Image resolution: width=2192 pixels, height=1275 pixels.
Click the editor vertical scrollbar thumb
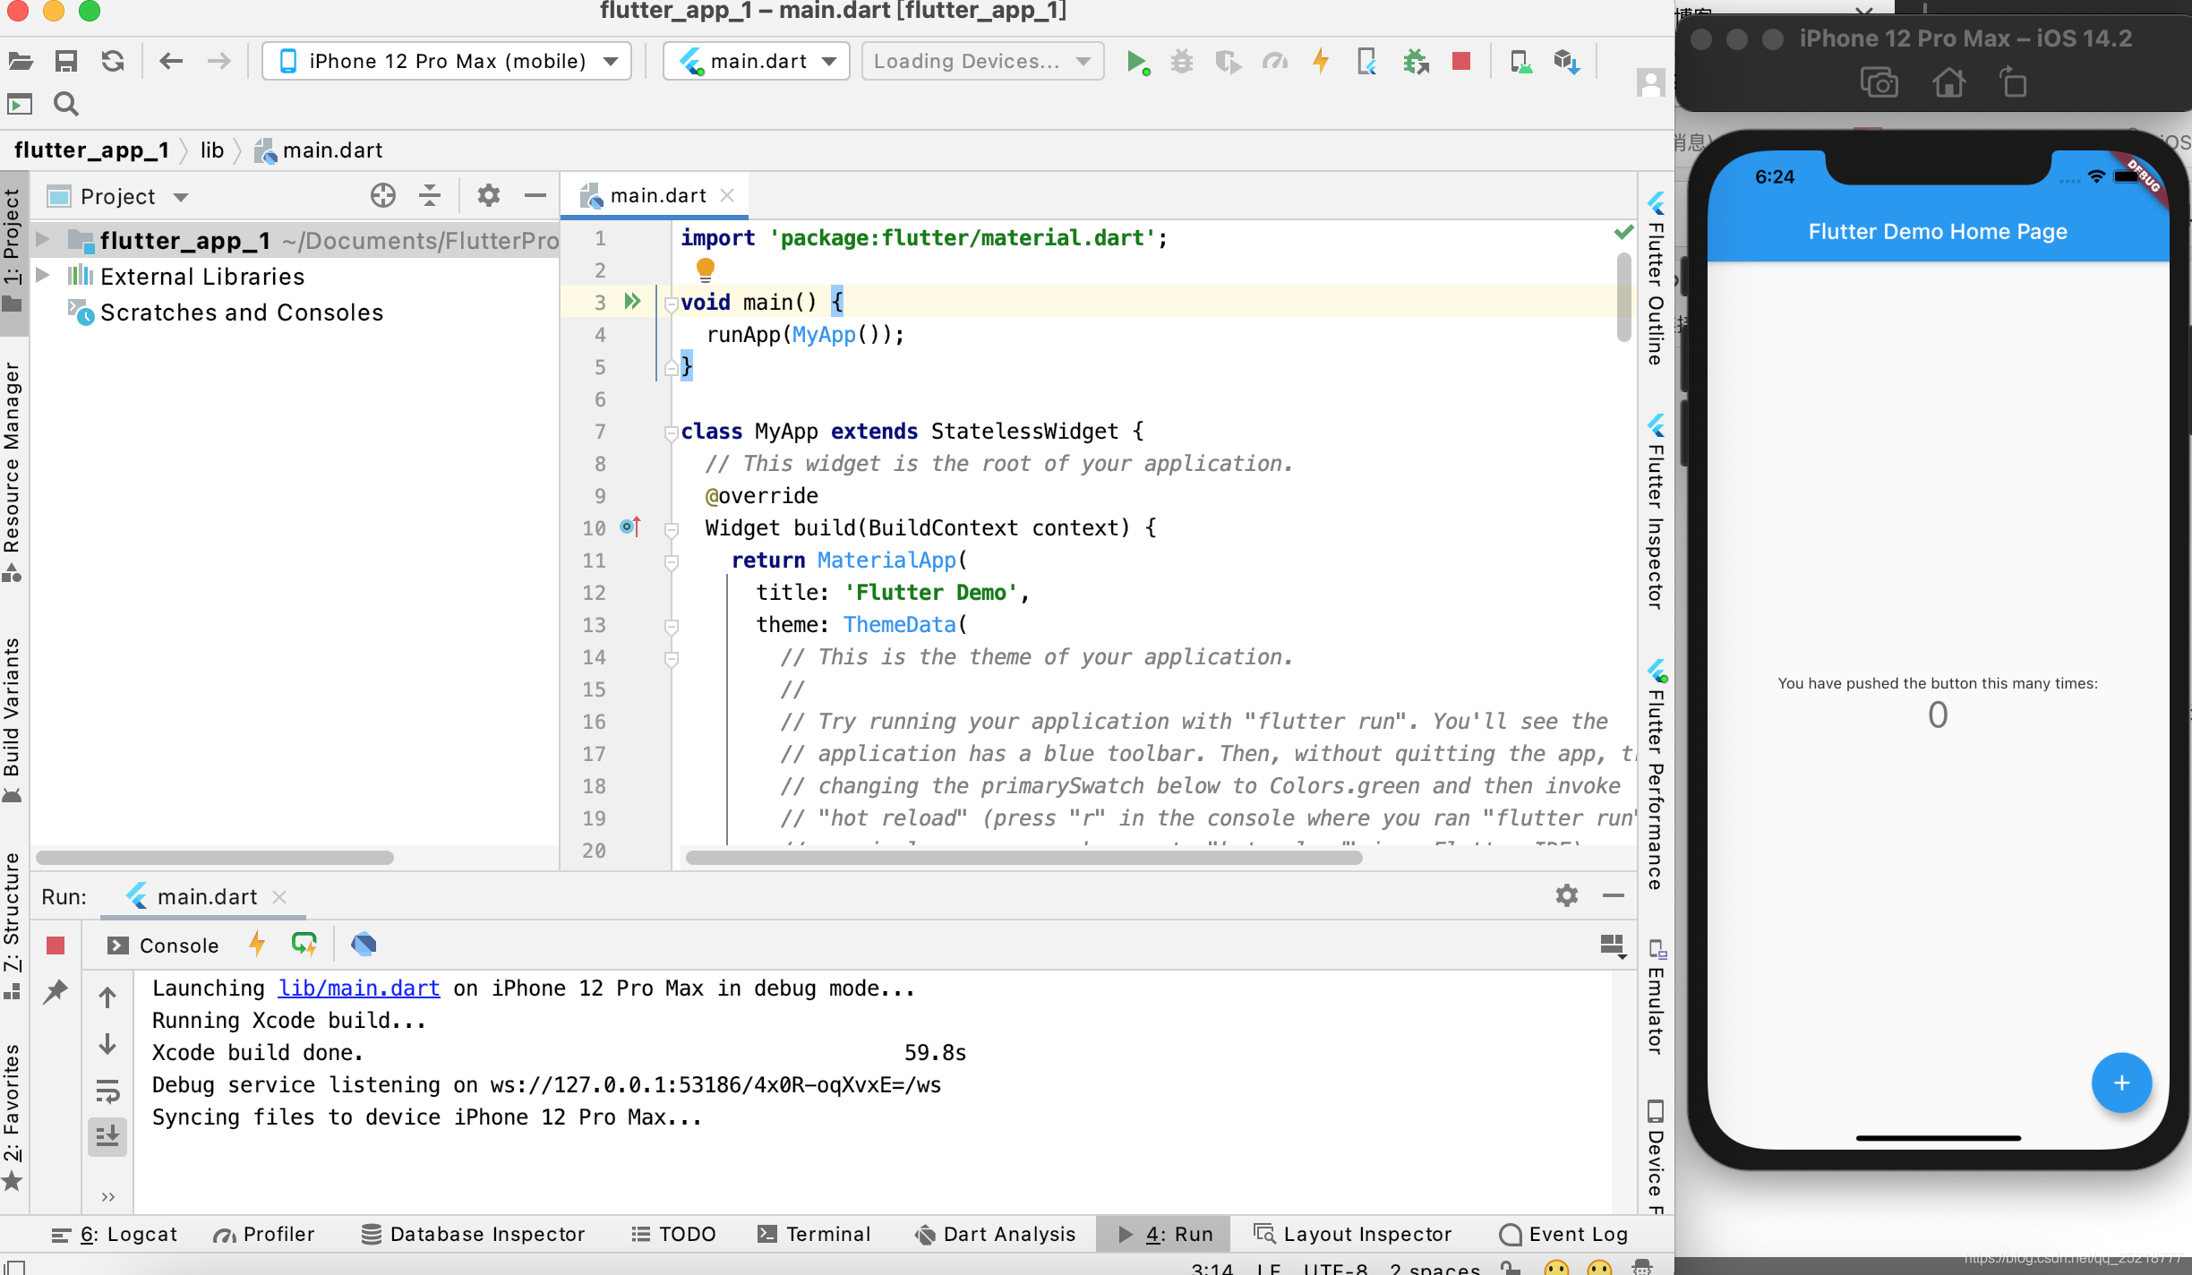click(x=1624, y=297)
